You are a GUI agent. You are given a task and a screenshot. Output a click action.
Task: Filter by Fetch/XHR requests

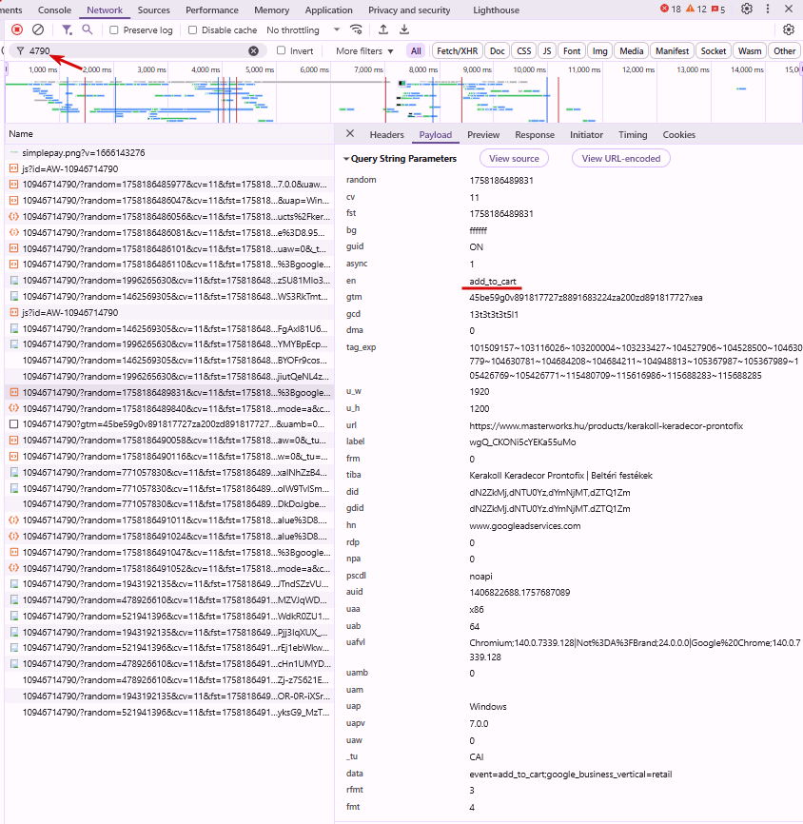click(458, 51)
